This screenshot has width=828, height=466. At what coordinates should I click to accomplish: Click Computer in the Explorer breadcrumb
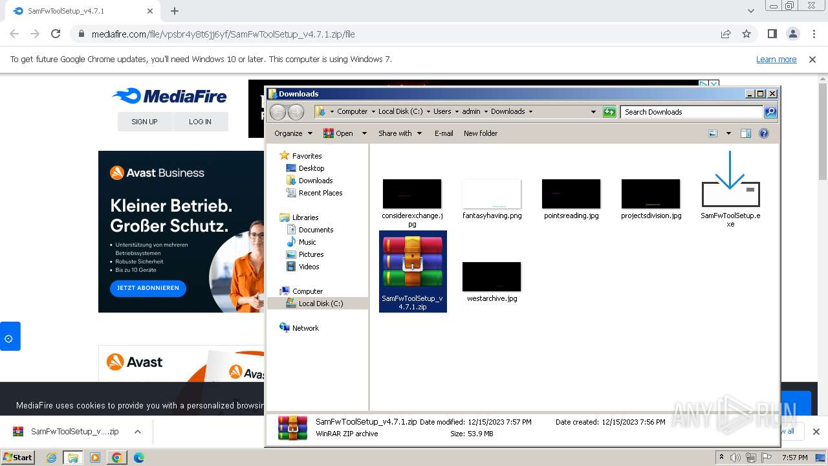point(353,111)
